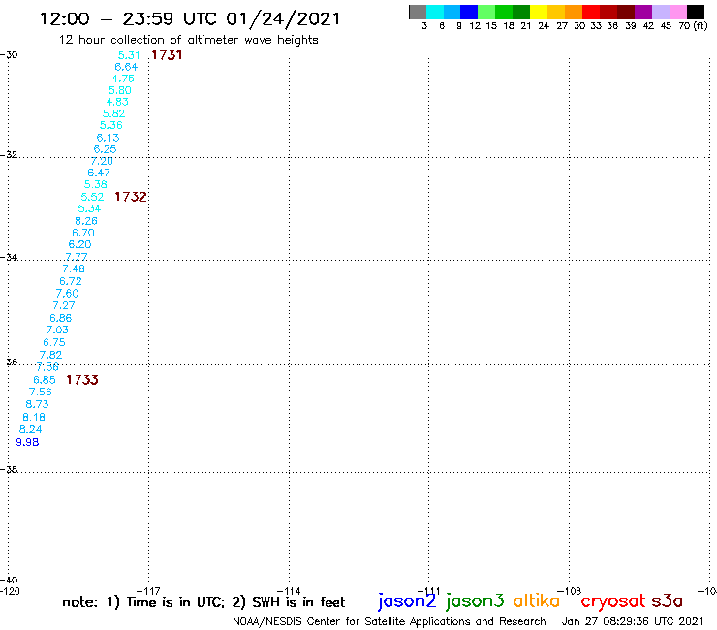The width and height of the screenshot is (717, 630).
Task: Click the value 5.52 beside 1732
Action: [x=92, y=197]
